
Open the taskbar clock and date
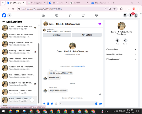pos(130,111)
